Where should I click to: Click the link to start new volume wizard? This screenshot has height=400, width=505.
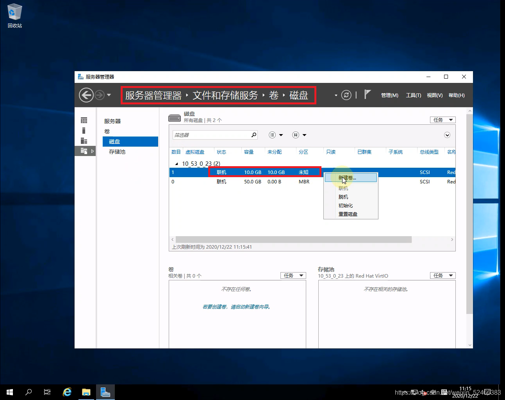[x=237, y=307]
